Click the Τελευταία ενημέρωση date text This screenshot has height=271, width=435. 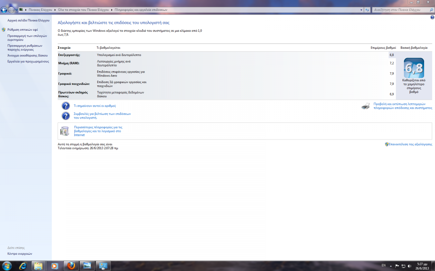tap(88, 148)
